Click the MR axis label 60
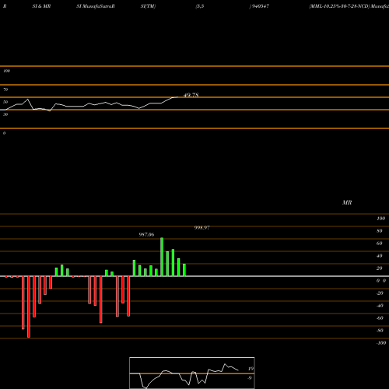The width and height of the screenshot is (389, 389). click(380, 244)
